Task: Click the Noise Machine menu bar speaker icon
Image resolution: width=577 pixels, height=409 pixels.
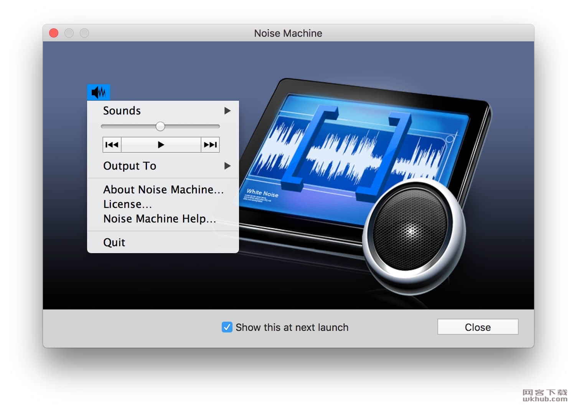Action: pos(99,92)
